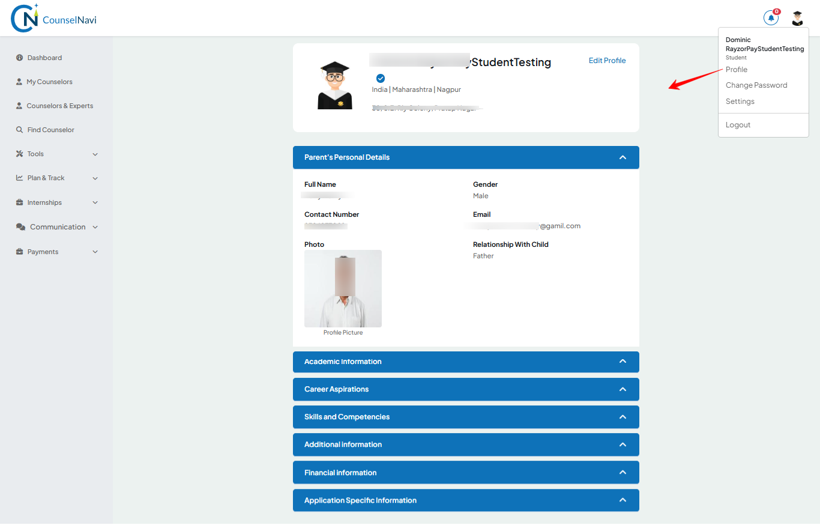The width and height of the screenshot is (820, 525).
Task: Open the notifications bell
Action: (771, 17)
